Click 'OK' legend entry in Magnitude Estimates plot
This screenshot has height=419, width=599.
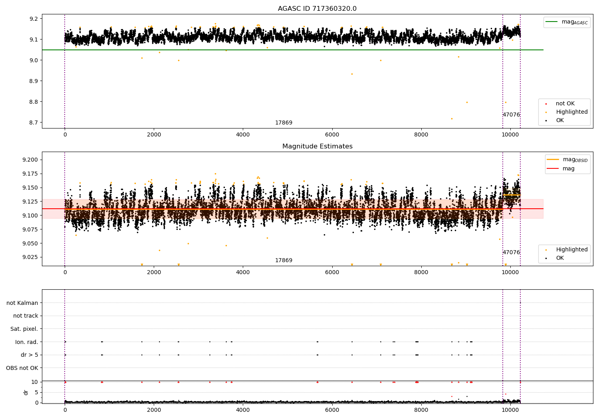[560, 258]
